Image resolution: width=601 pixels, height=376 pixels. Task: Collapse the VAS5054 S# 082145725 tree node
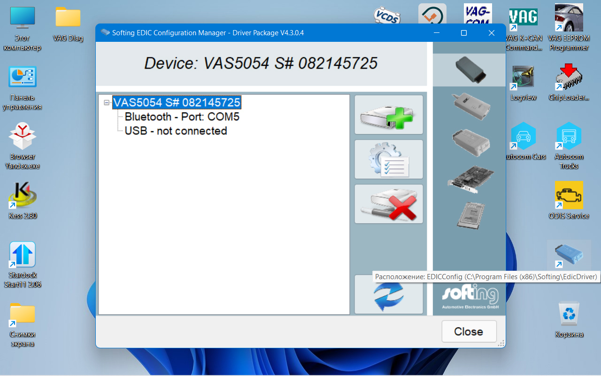click(x=107, y=102)
